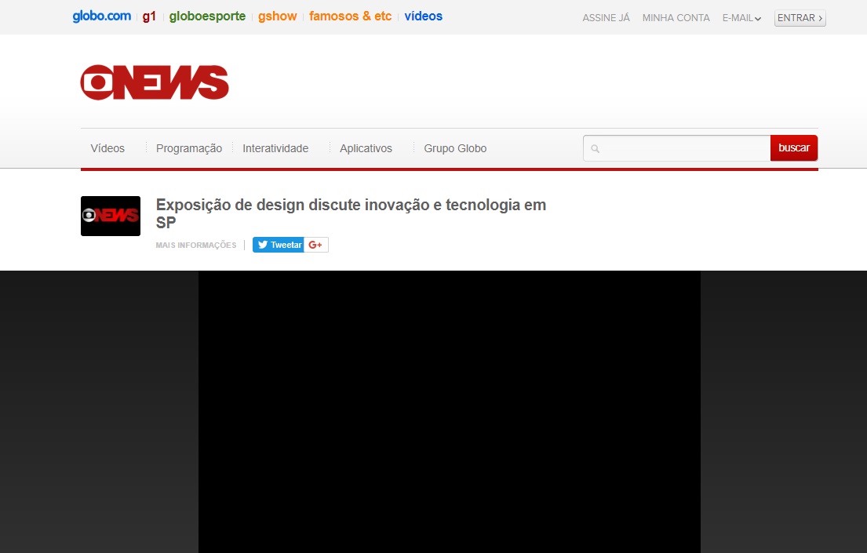867x553 pixels.
Task: Share with the G+ icon
Action: coord(315,245)
